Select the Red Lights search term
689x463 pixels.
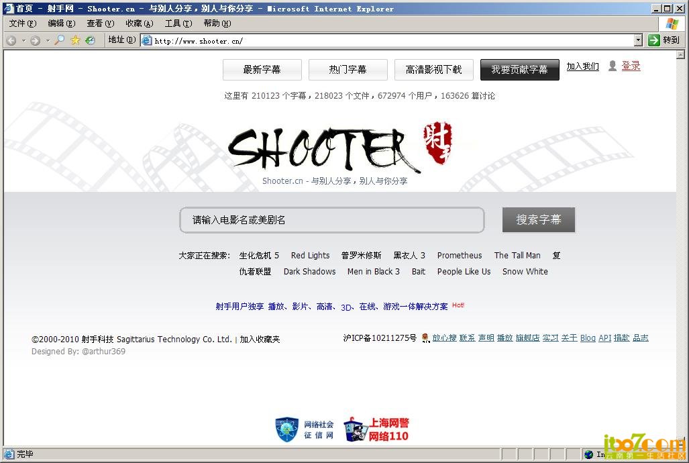click(x=310, y=256)
